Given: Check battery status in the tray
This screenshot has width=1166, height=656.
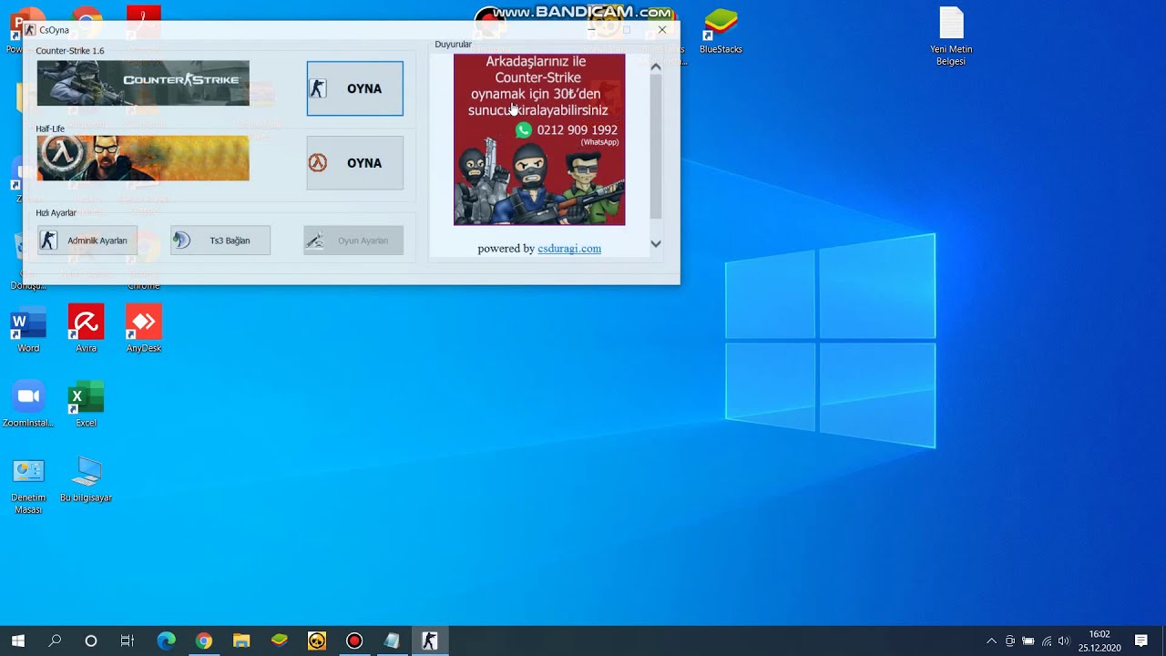Looking at the screenshot, I should pyautogui.click(x=1028, y=641).
